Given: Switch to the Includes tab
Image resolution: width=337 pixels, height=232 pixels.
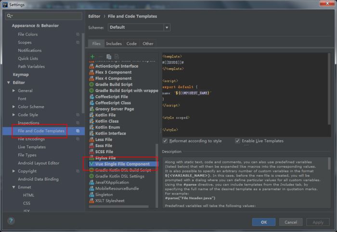Looking at the screenshot, I should click(x=114, y=44).
